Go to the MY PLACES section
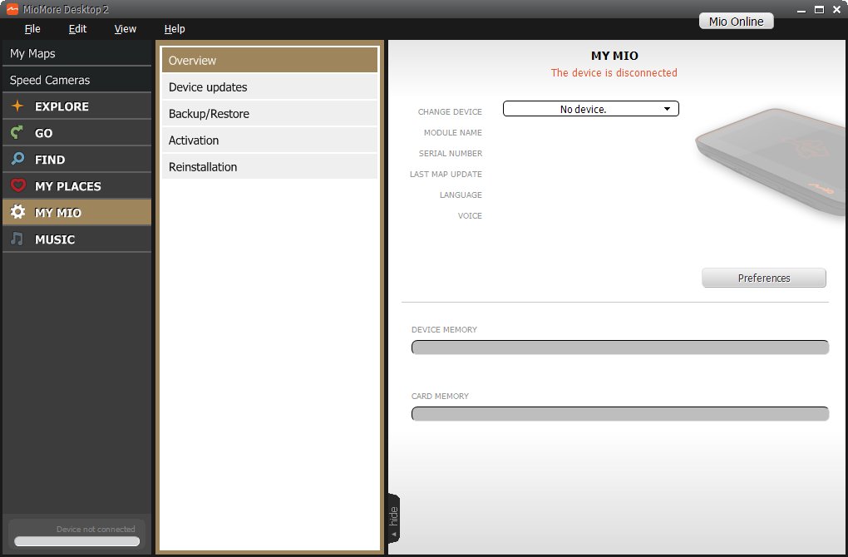Screen dimensions: 848x557 pos(76,185)
